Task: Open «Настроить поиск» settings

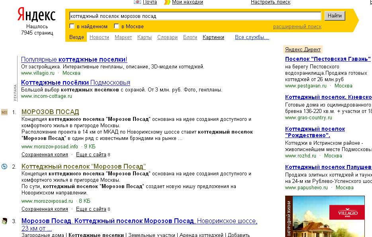Action: pos(270,2)
